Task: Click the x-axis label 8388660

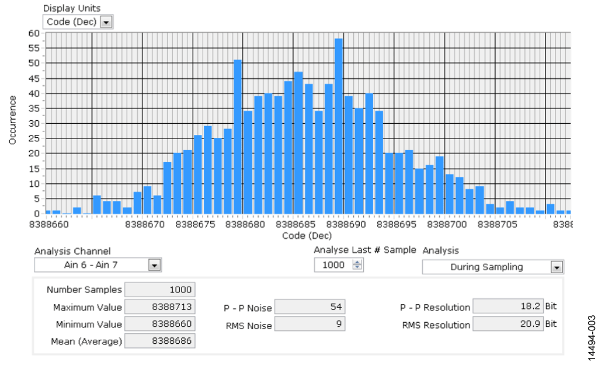Action: coord(49,225)
